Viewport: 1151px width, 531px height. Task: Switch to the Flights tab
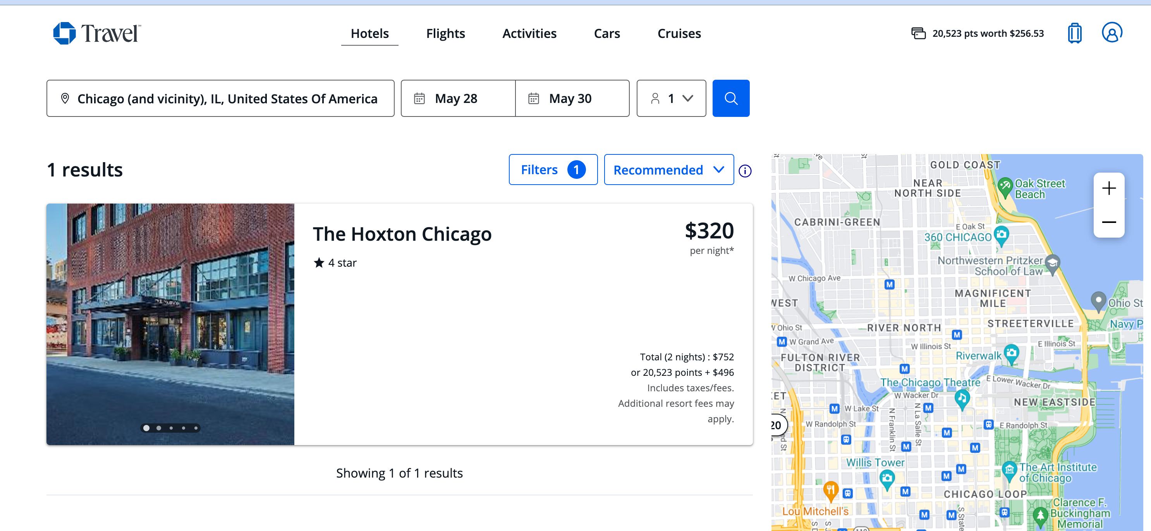(x=445, y=34)
